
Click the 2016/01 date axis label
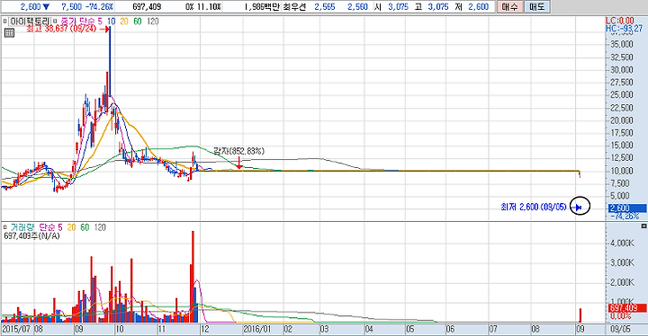tap(257, 330)
